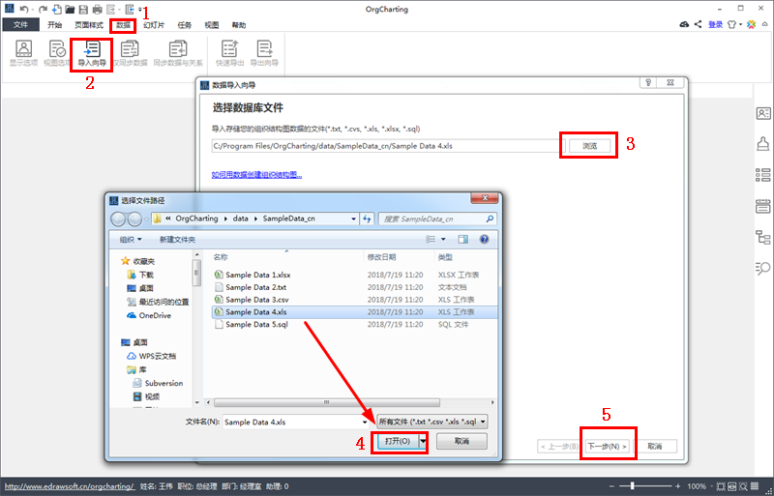Open the arrow beside 打开 button
This screenshot has height=496, width=774.
click(x=423, y=441)
